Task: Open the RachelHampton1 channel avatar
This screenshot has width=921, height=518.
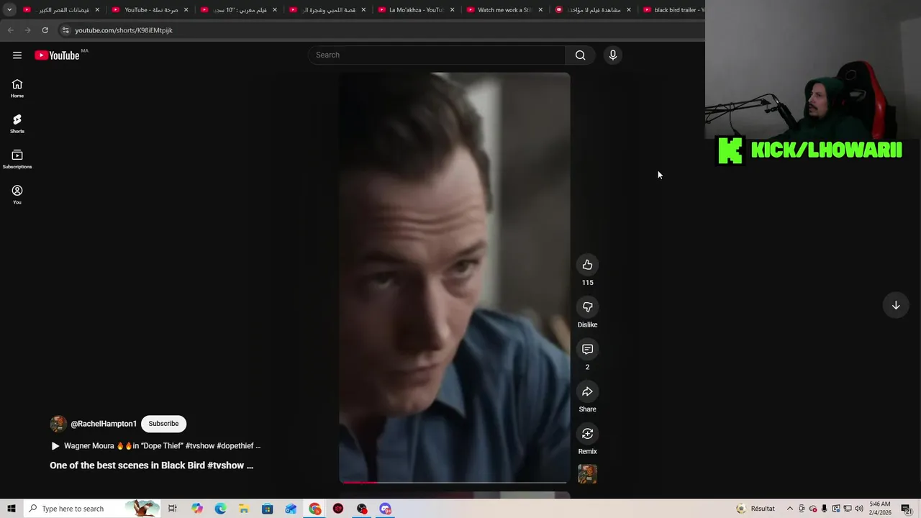Action: pos(58,424)
